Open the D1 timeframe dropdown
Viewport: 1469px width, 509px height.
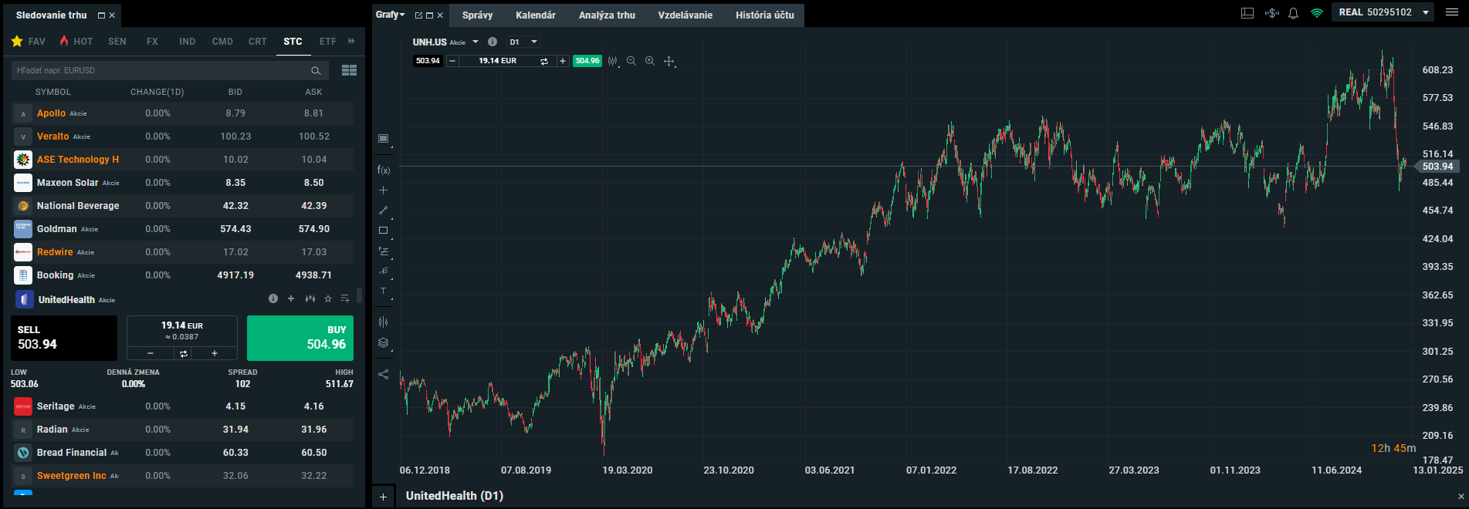coord(523,42)
